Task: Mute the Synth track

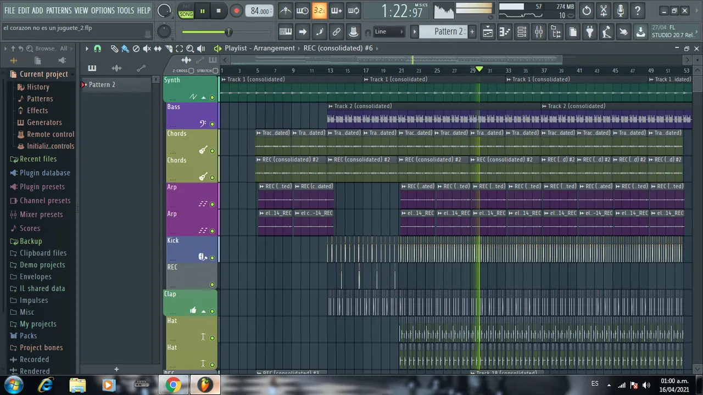Action: tap(212, 98)
